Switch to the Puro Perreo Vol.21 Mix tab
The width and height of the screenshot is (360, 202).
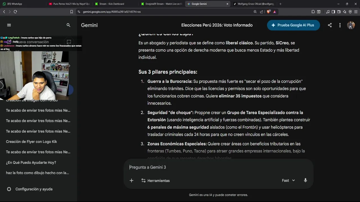click(x=69, y=4)
